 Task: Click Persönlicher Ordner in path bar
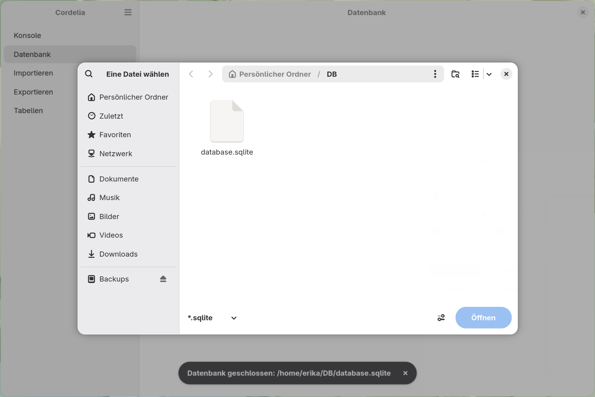[x=270, y=74]
